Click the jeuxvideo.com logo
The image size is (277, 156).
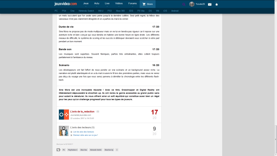pos(65,4)
